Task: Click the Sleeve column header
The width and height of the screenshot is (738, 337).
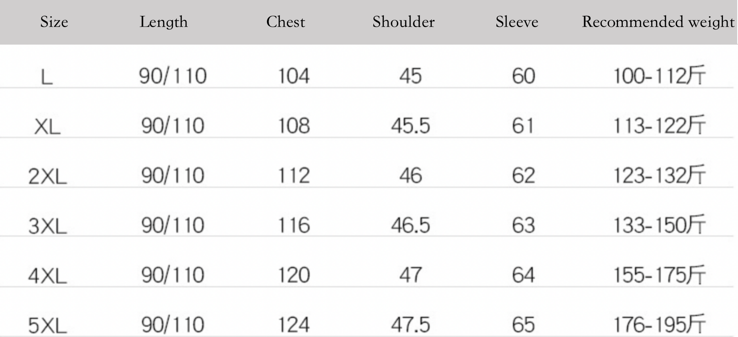Action: (x=517, y=22)
